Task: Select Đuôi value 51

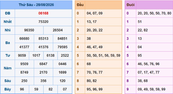Action: click(x=140, y=22)
